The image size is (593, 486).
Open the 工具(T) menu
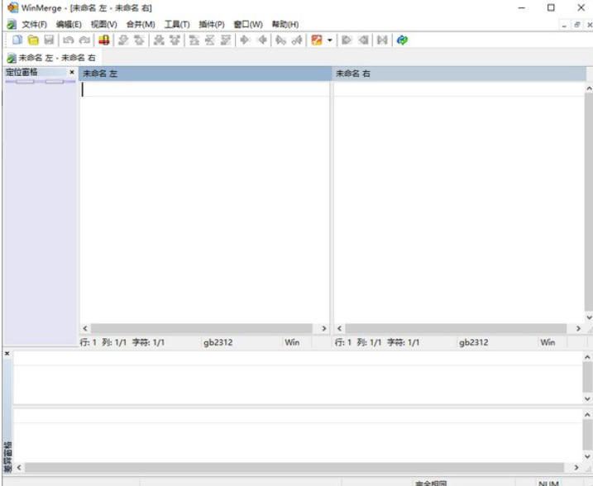coord(176,24)
